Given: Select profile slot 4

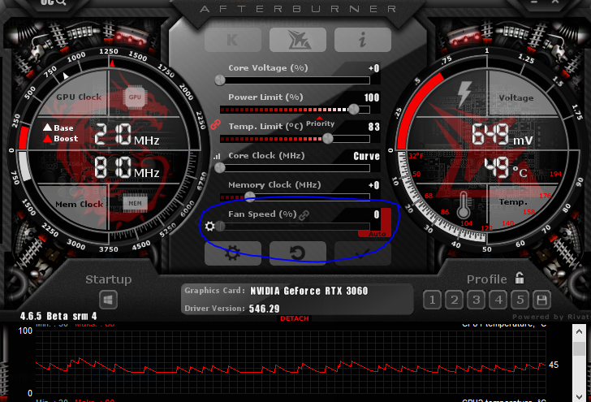Looking at the screenshot, I should (x=498, y=300).
